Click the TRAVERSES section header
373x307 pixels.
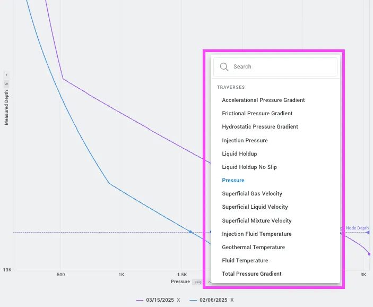(231, 87)
